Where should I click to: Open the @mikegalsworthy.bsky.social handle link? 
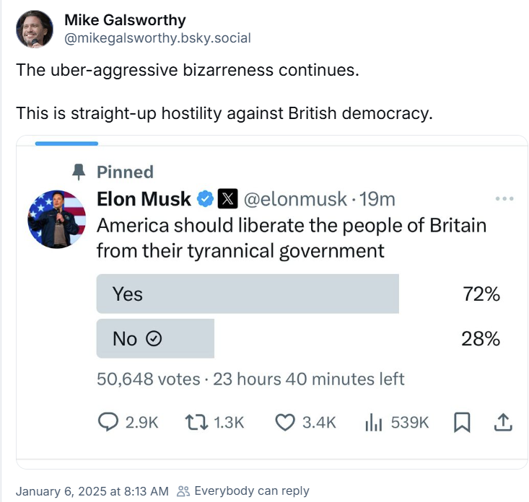(157, 38)
